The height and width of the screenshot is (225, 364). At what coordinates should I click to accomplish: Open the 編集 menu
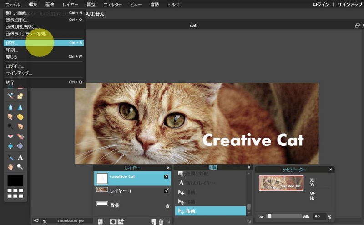point(33,5)
